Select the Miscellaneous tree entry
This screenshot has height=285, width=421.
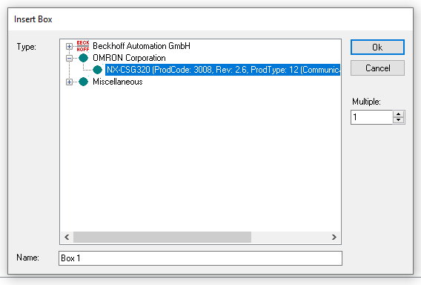click(x=118, y=82)
